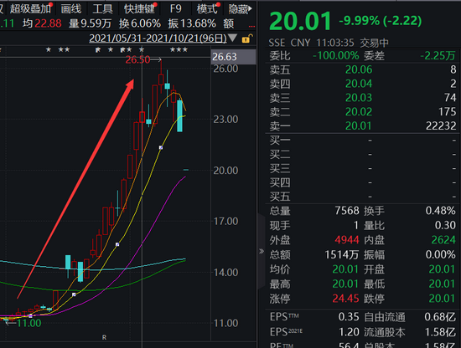Screen dimensions: 461x348
Task: Click the 跌停 20.01 limit-down price
Action: point(442,299)
